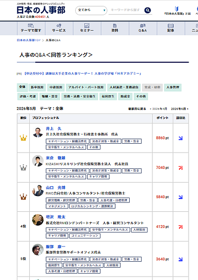This screenshot has height=280, width=198.
Task: Select the 評価・考課 theme tab
Action: pyautogui.click(x=28, y=96)
